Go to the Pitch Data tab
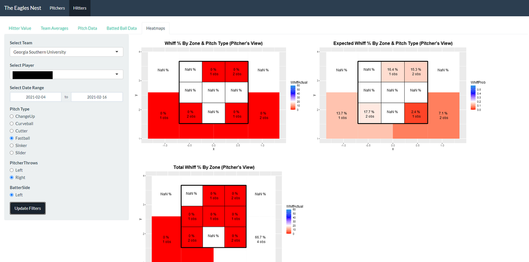Image resolution: width=529 pixels, height=262 pixels. [87, 28]
